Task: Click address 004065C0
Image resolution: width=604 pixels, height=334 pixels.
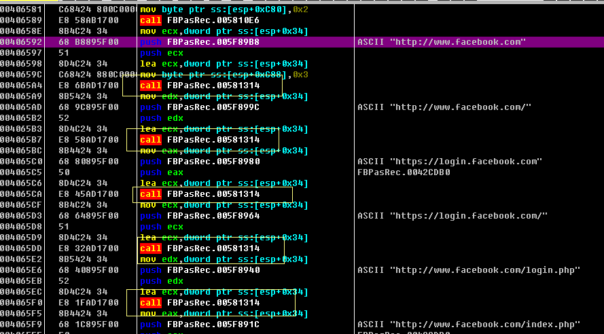Action: [x=21, y=161]
